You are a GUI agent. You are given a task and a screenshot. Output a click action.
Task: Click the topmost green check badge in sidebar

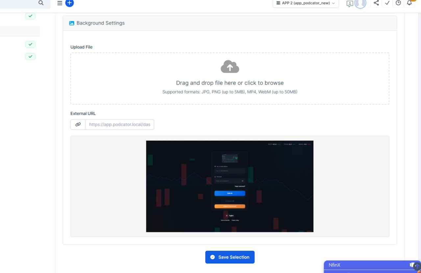(x=30, y=16)
